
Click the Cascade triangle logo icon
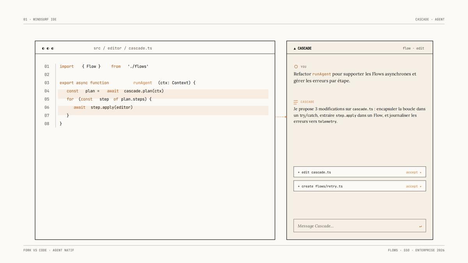pos(295,48)
